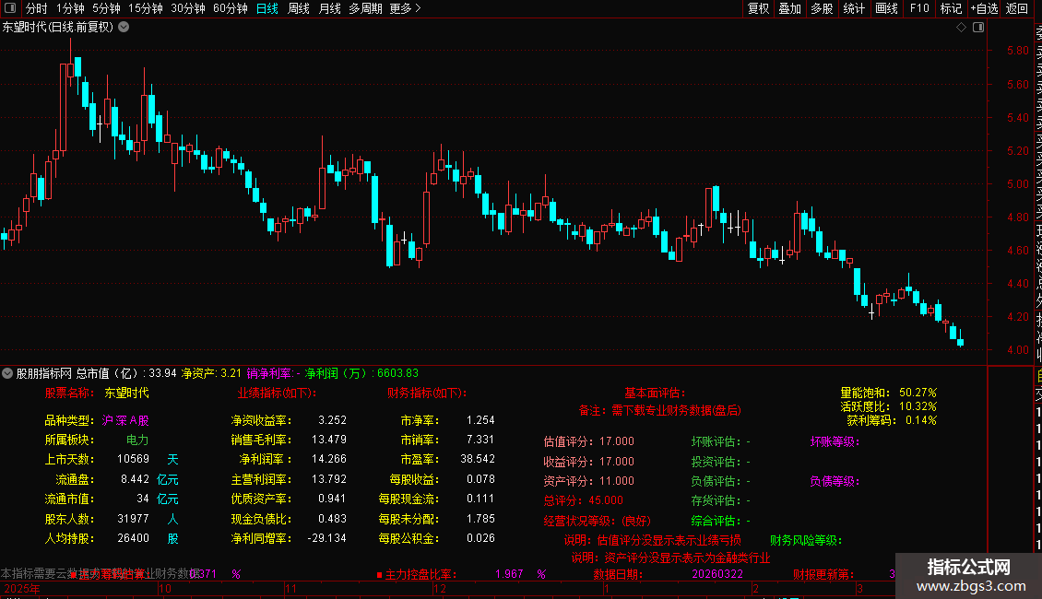
Task: Click the 2025年 timeline marker
Action: tap(22, 588)
